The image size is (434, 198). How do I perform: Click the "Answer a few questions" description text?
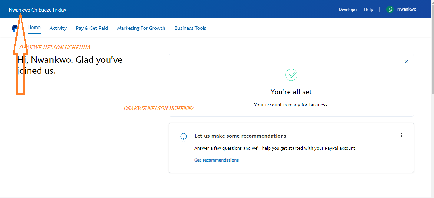(x=275, y=149)
